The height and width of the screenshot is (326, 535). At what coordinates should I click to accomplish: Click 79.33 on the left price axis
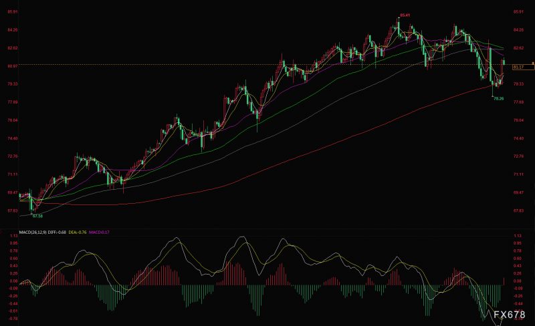click(13, 84)
